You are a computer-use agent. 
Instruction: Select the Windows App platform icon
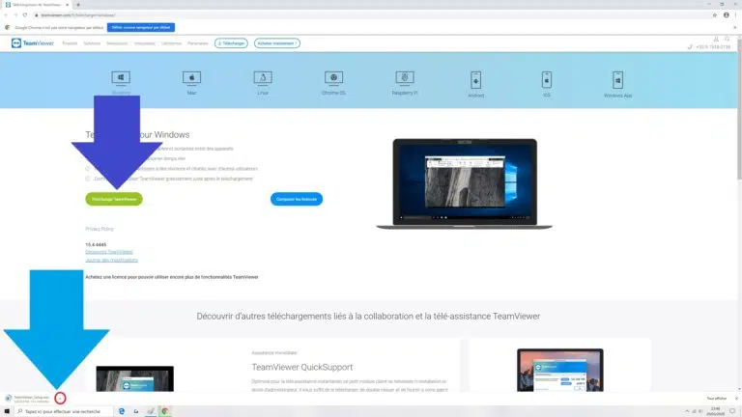[x=617, y=80]
